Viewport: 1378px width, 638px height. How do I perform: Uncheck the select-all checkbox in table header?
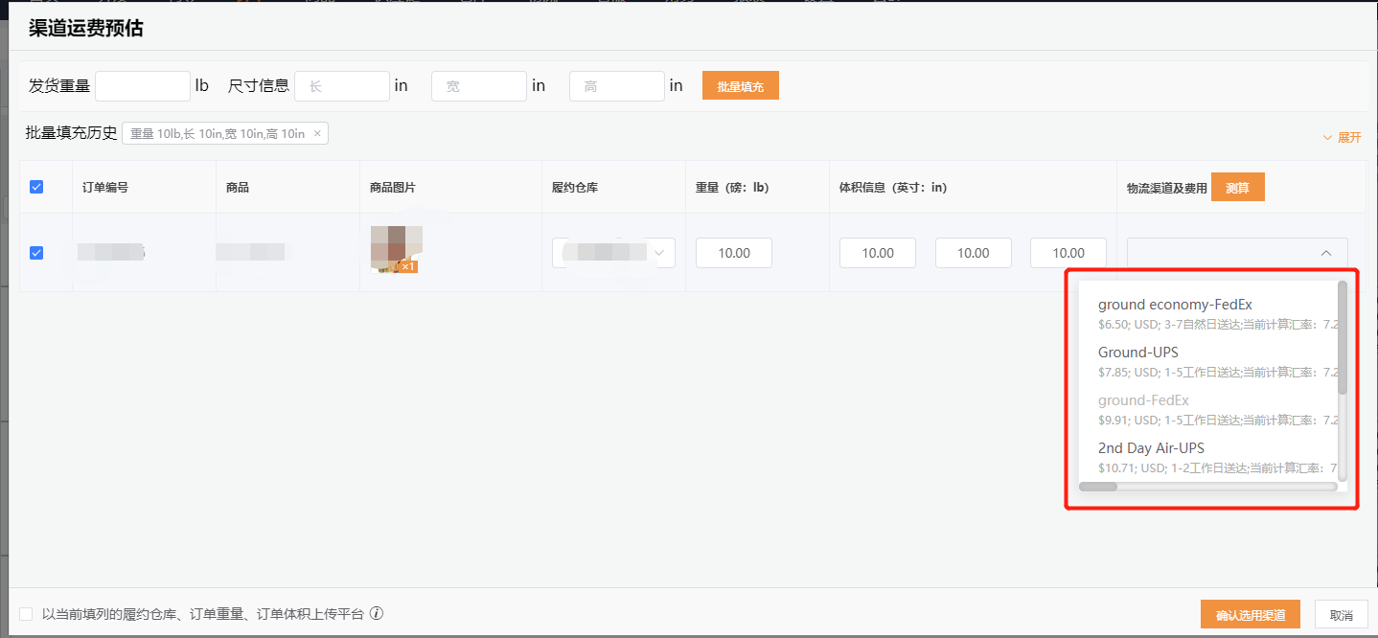pyautogui.click(x=35, y=187)
